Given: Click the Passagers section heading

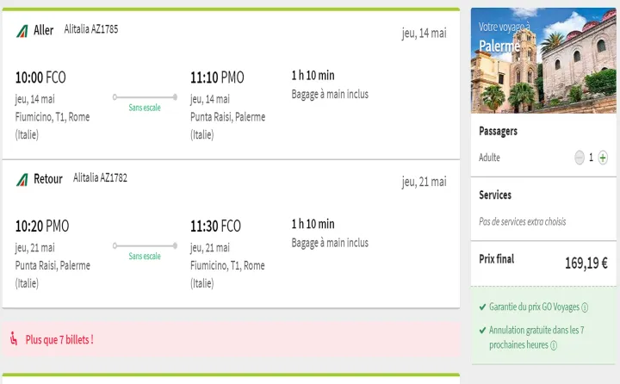Looking at the screenshot, I should tap(498, 131).
